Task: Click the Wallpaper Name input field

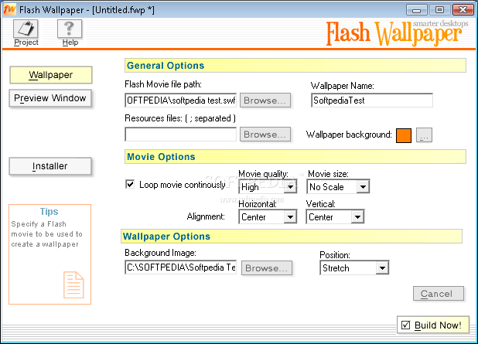Action: tap(372, 100)
